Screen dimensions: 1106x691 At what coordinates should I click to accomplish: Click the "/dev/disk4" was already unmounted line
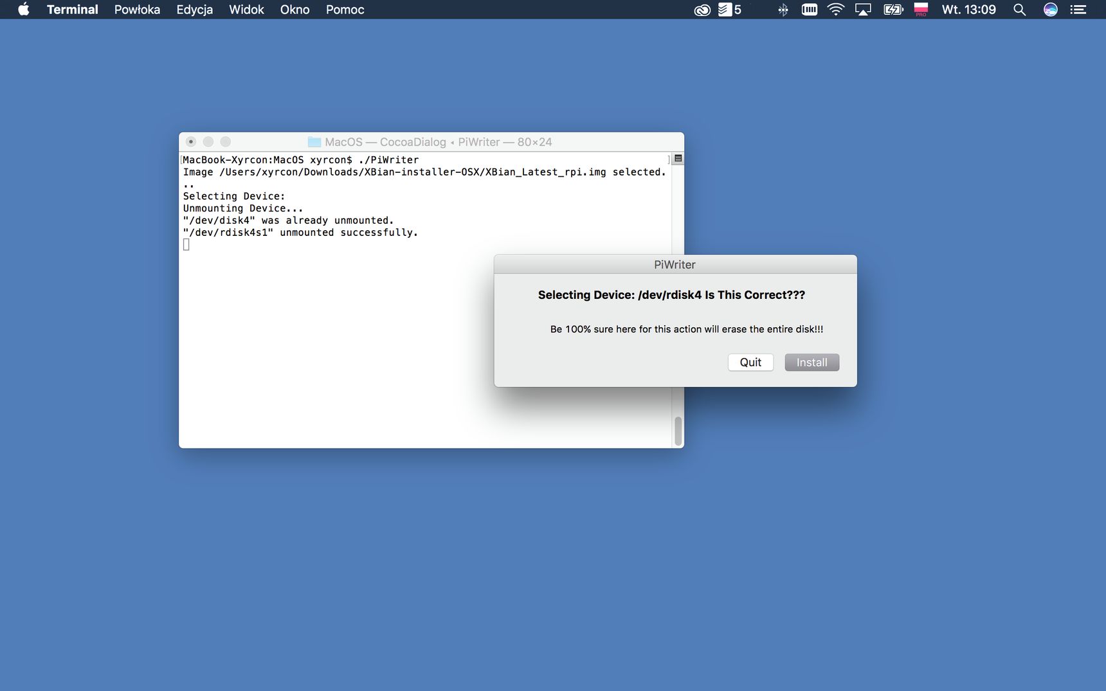[288, 220]
